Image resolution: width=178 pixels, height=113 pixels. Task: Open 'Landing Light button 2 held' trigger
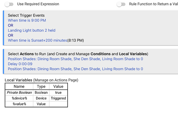tap(31, 30)
